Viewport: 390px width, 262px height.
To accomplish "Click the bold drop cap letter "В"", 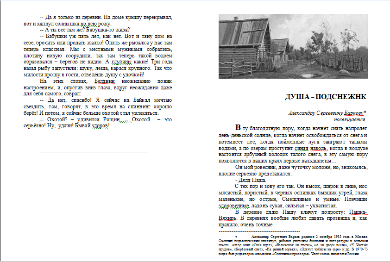I will click(x=238, y=128).
